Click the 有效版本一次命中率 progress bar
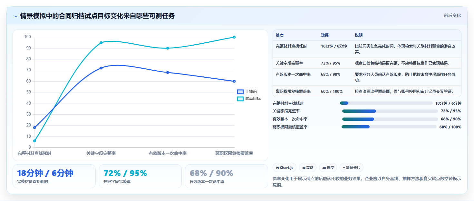474x201 pixels. pyautogui.click(x=390, y=119)
